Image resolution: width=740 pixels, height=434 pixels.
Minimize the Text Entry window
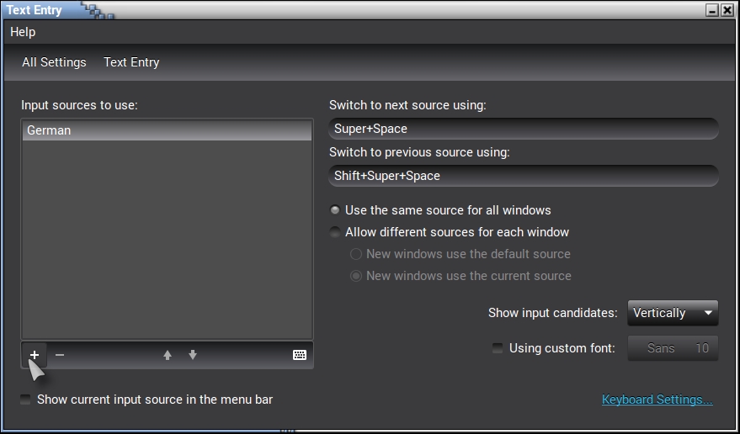[712, 10]
